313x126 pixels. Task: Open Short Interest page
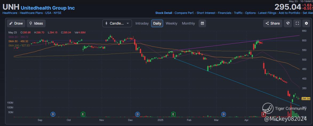coord(206,13)
